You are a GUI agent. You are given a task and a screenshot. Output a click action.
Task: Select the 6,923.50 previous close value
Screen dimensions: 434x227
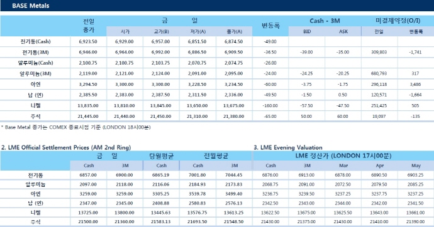[88, 41]
